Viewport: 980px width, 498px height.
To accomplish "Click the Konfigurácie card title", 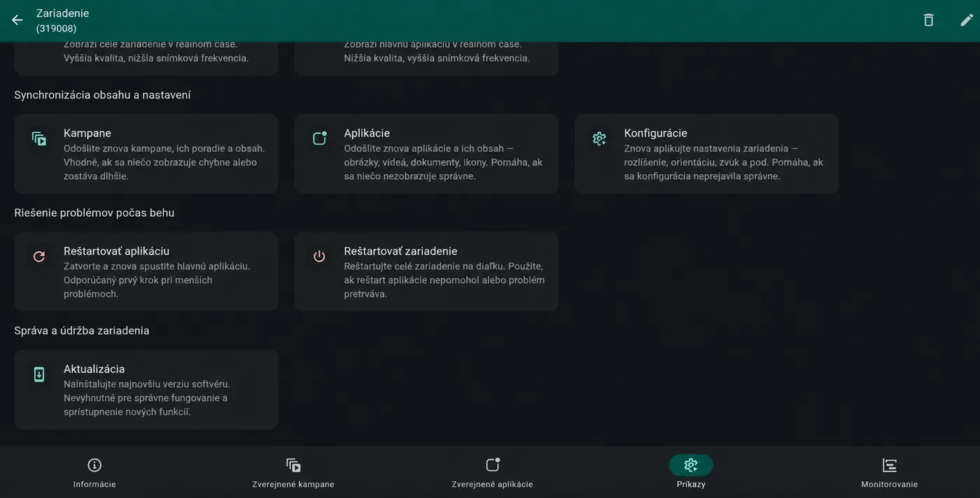I will point(655,133).
